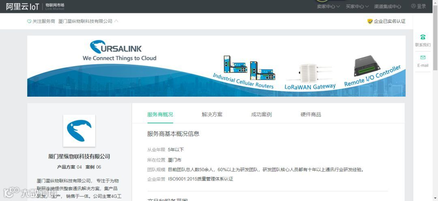Click the 5年以下 value
Viewport: 438px width, 201px height.
click(x=176, y=149)
